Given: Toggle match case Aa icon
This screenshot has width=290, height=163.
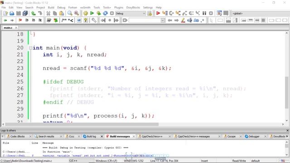Looking at the screenshot, I should (x=196, y=20).
